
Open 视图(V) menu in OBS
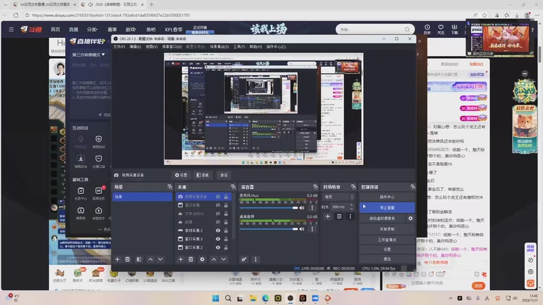pyautogui.click(x=151, y=47)
